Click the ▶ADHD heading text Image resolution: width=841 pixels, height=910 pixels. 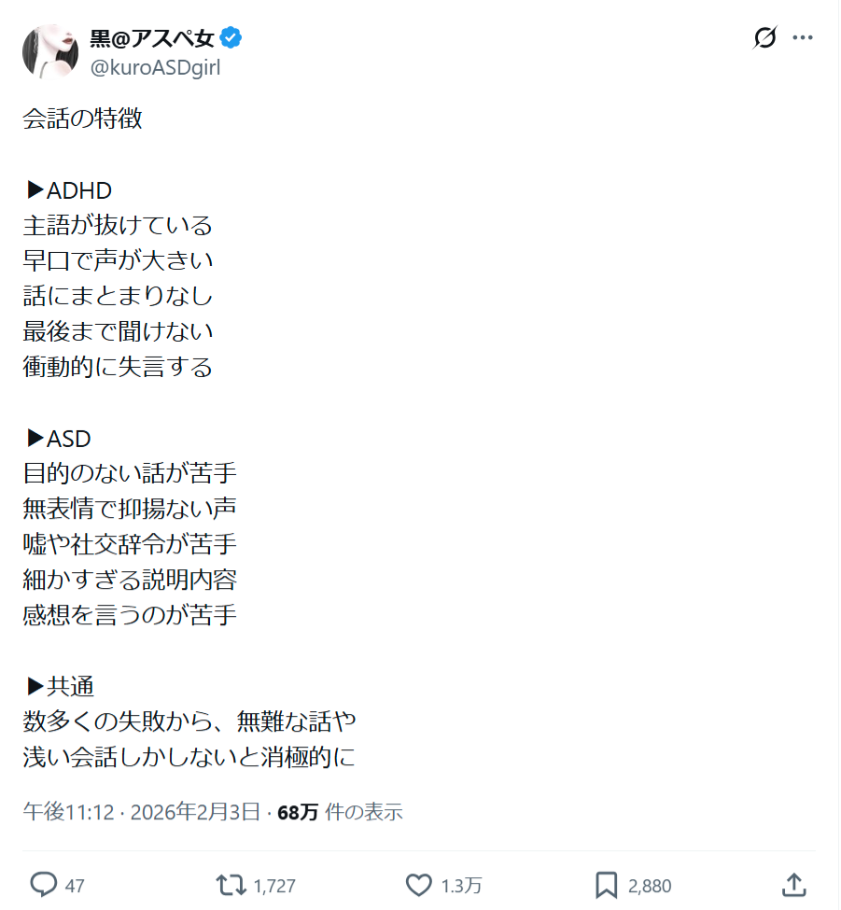(70, 190)
